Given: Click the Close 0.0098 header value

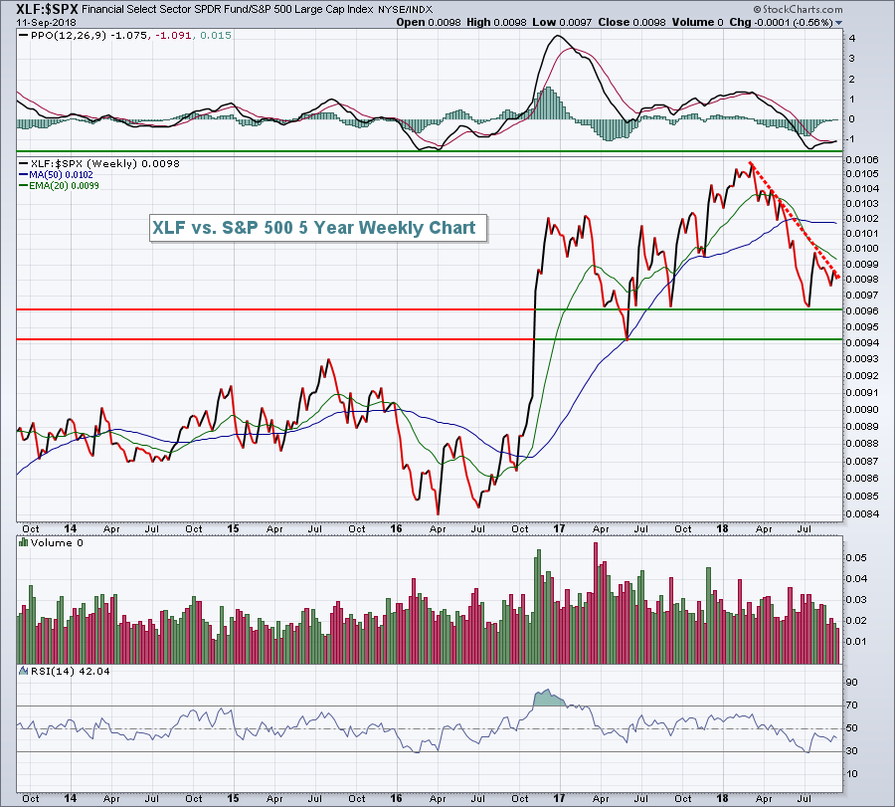Looking at the screenshot, I should coord(631,22).
